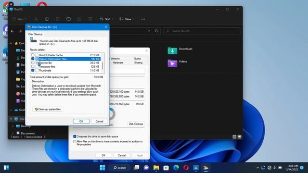Image resolution: width=308 pixels, height=173 pixels.
Task: Click Cancel in the drive Properties window
Action: [x=122, y=155]
